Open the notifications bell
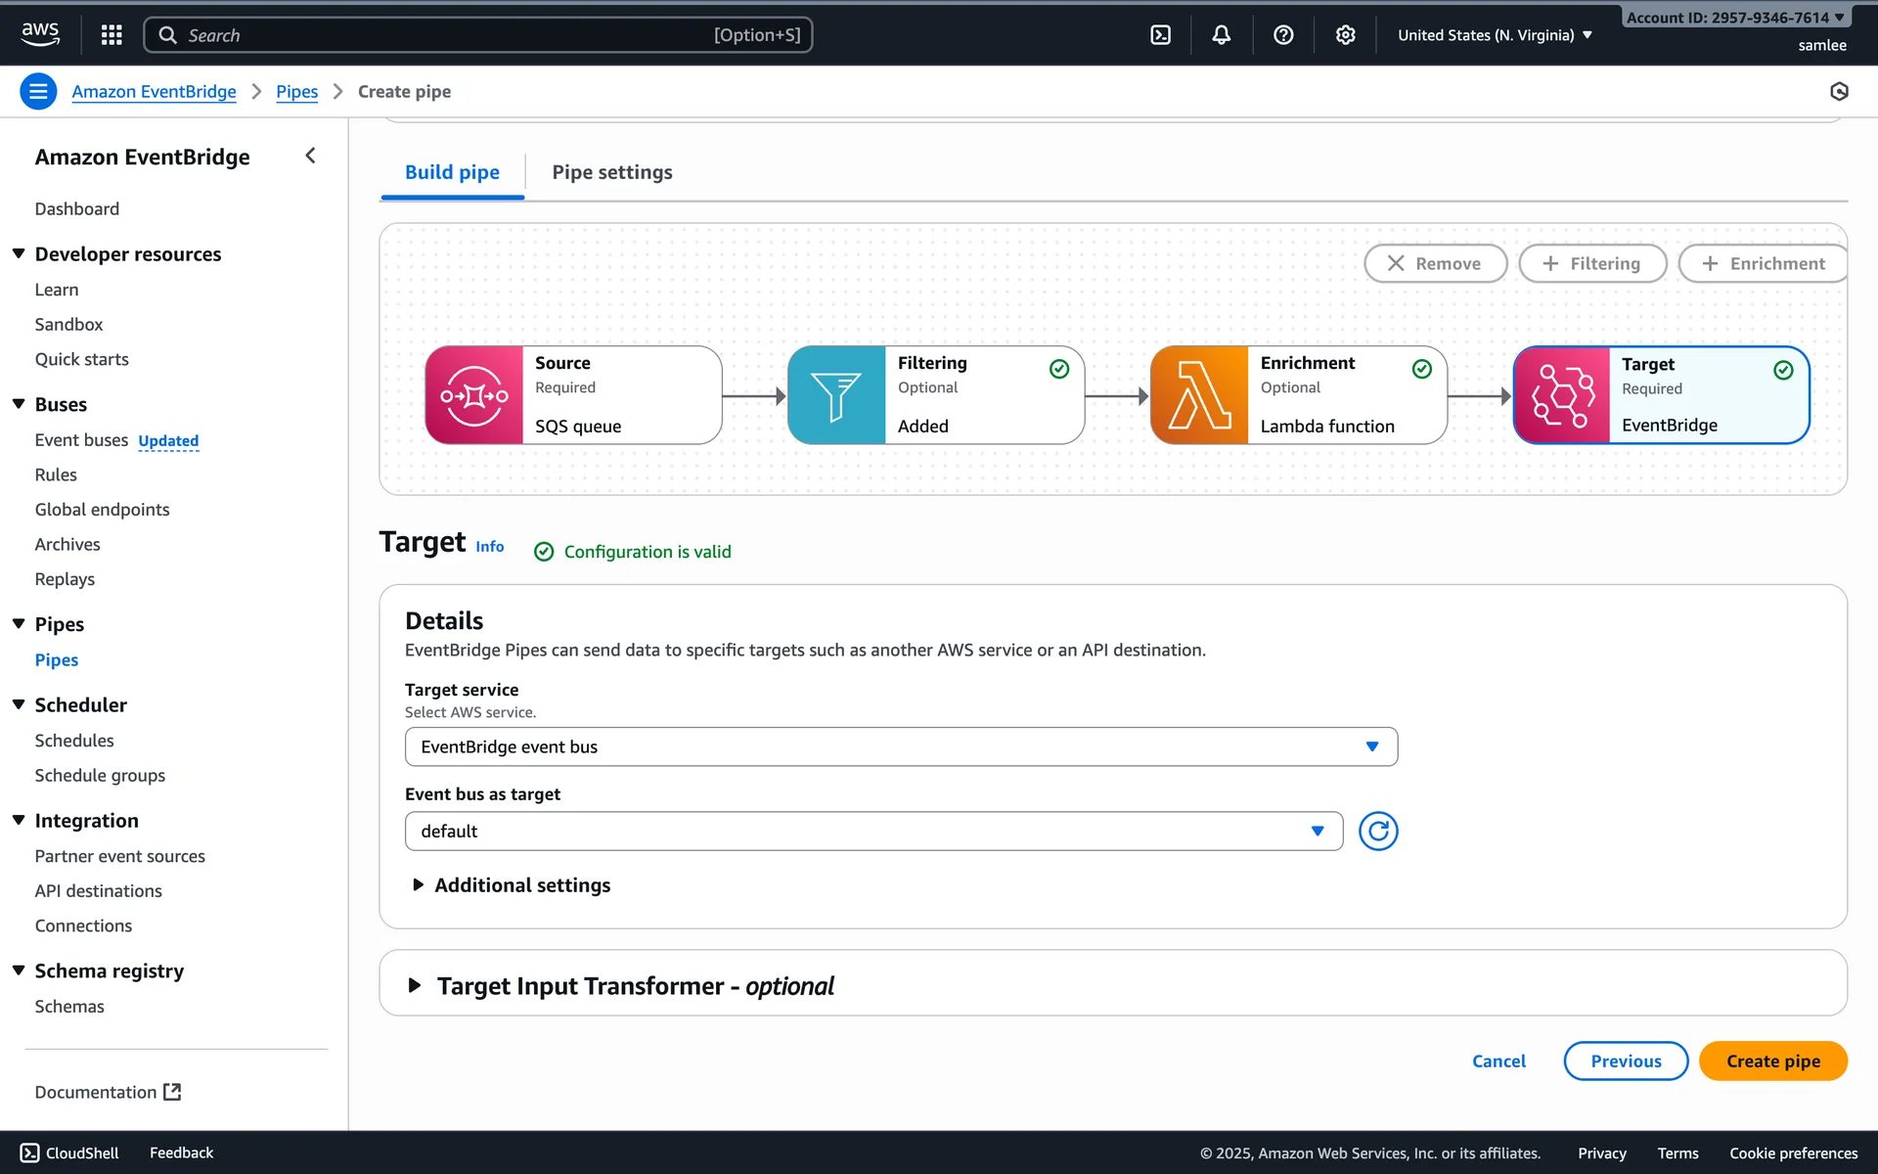 1221,35
